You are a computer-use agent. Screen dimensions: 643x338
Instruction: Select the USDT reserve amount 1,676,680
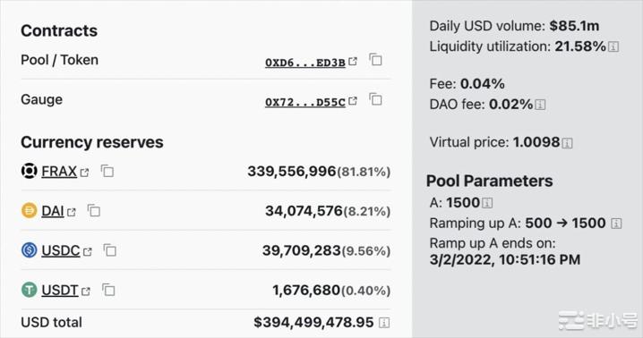306,290
